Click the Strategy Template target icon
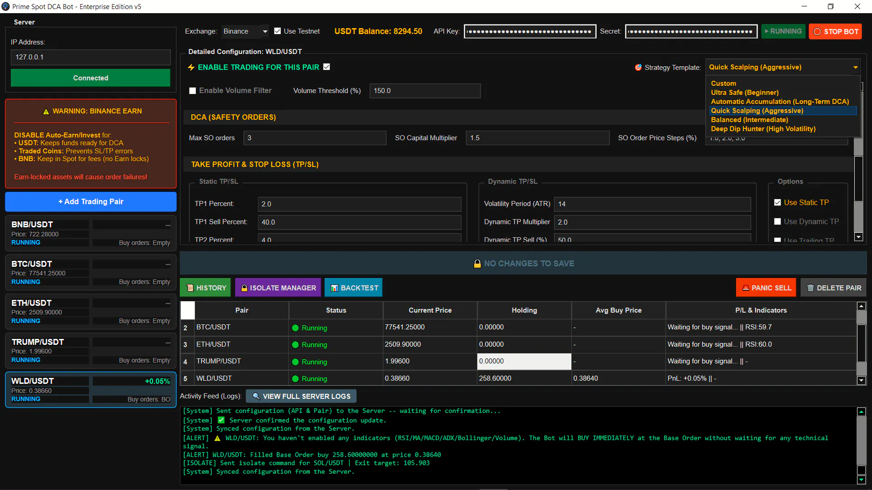Viewport: 872px width, 490px height. pyautogui.click(x=638, y=68)
